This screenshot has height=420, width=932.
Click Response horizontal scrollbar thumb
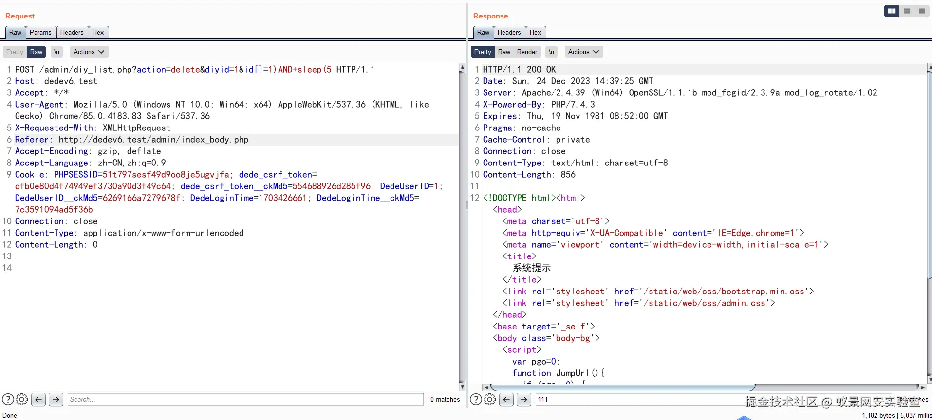(x=623, y=387)
